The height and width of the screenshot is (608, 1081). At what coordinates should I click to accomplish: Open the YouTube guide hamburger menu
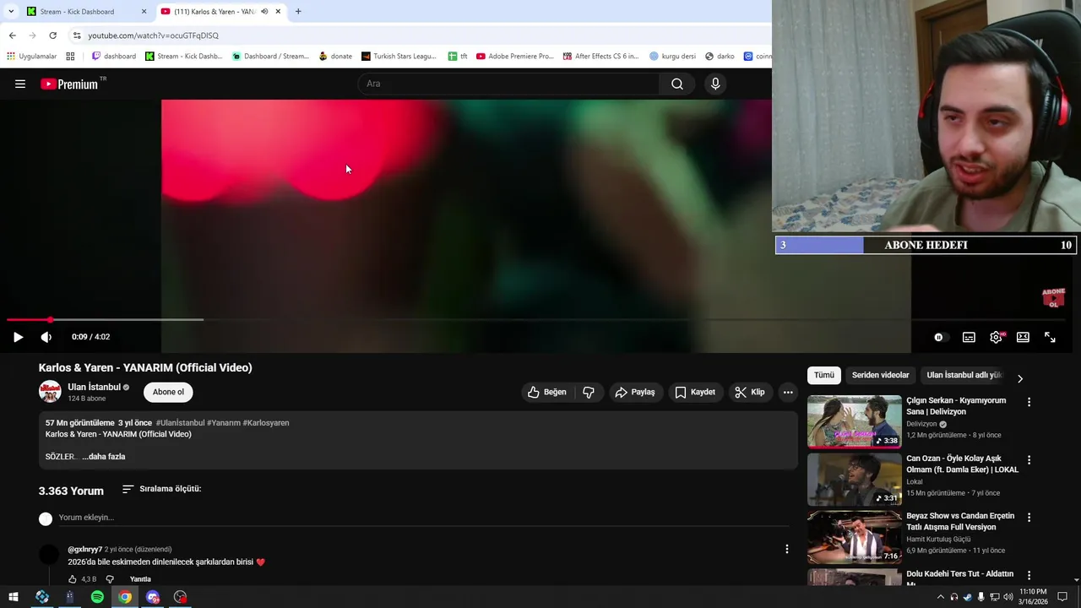[x=20, y=84]
